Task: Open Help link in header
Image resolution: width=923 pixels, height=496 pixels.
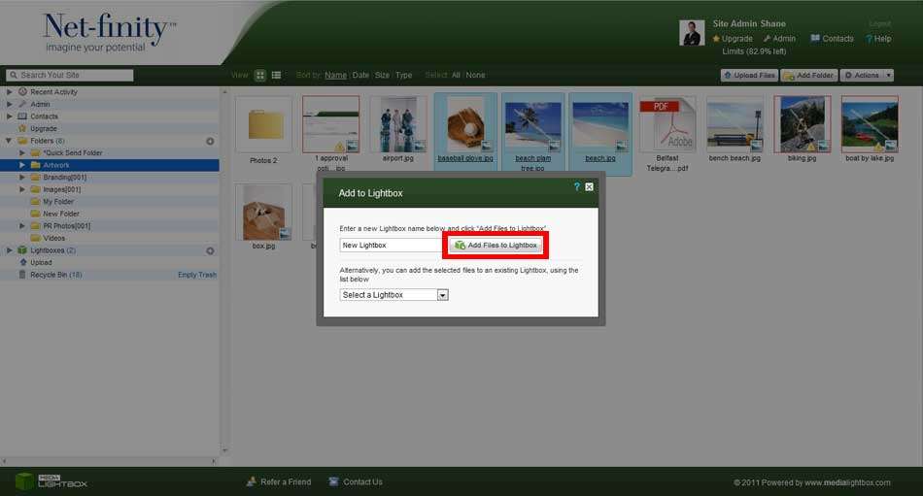Action: (x=878, y=39)
